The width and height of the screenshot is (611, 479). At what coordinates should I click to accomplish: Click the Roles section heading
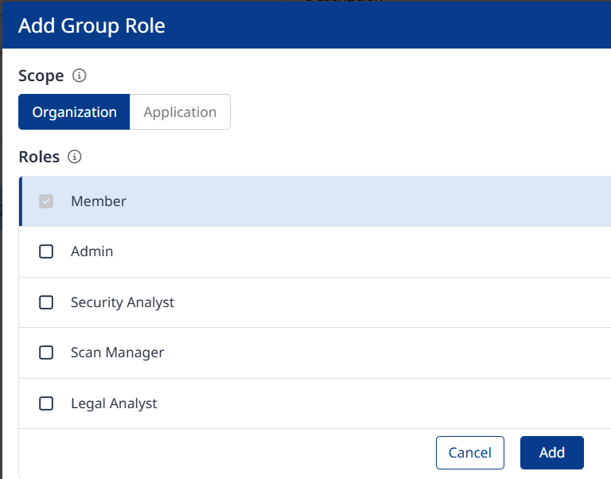[39, 157]
